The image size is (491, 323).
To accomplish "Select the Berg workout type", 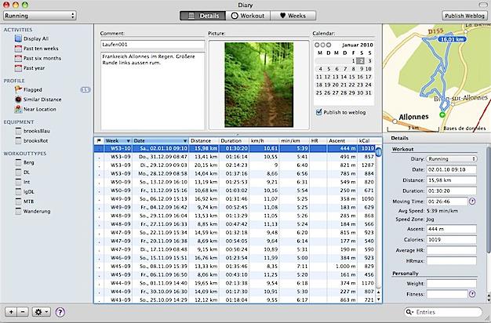I will (x=25, y=162).
